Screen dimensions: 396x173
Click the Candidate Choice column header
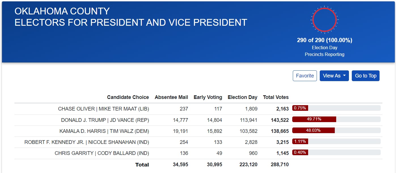[x=128, y=97]
